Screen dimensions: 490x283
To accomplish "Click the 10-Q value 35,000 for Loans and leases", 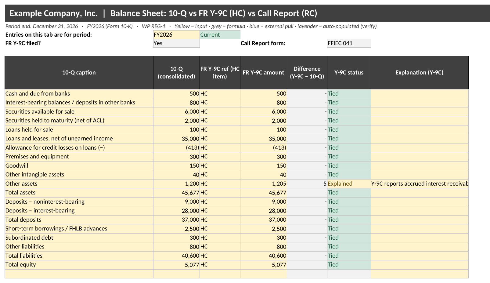I will tap(176, 139).
